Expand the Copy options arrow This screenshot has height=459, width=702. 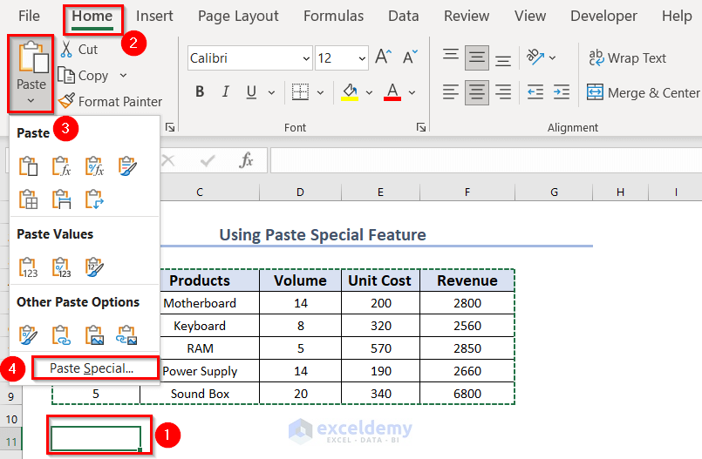click(123, 76)
